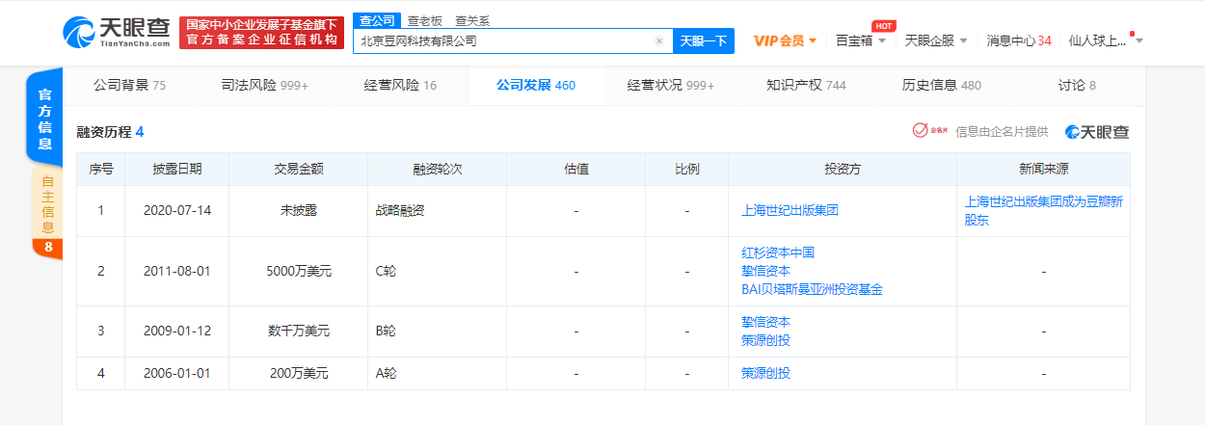This screenshot has width=1205, height=425.
Task: Open the 讨论 tab
Action: click(x=1077, y=85)
